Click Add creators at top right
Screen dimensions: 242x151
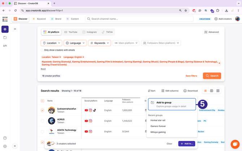(x=223, y=19)
